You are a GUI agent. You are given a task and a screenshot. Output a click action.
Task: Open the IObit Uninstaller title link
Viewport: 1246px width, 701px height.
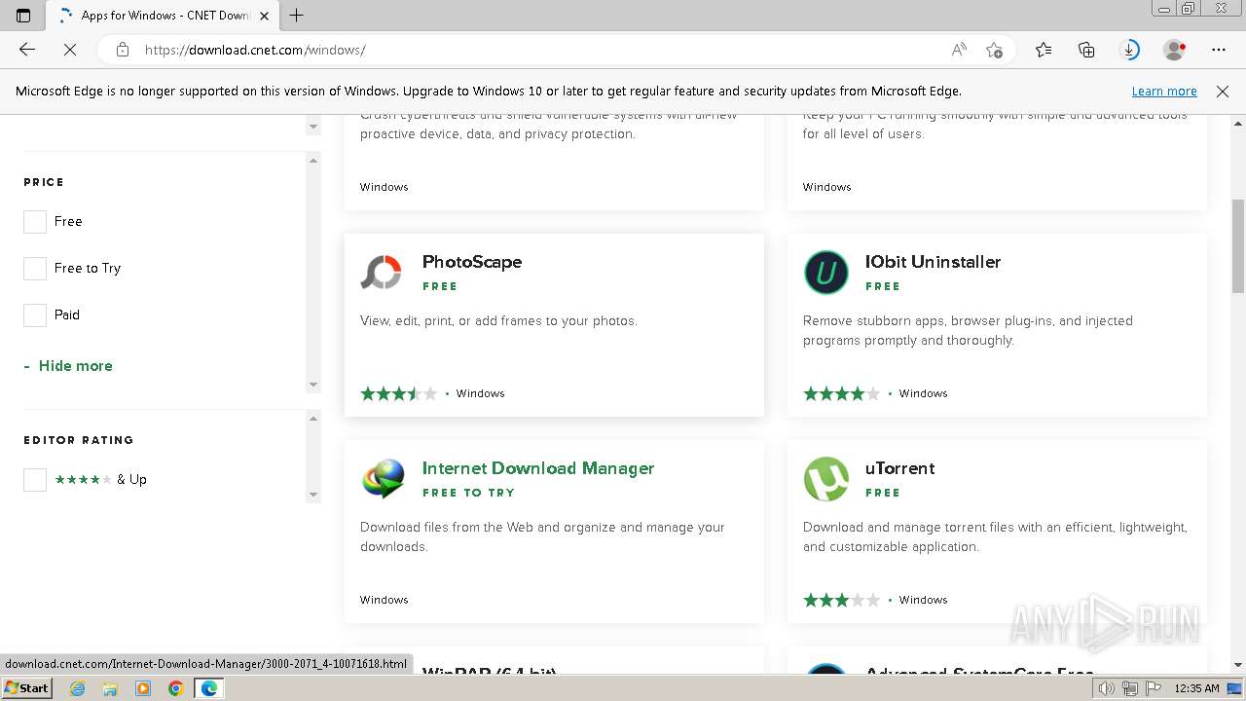tap(933, 262)
